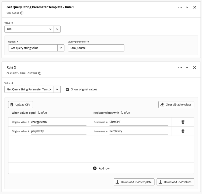Image resolution: width=202 pixels, height=194 pixels.
Task: Collapse Rule 1 panel
Action: 187,7
